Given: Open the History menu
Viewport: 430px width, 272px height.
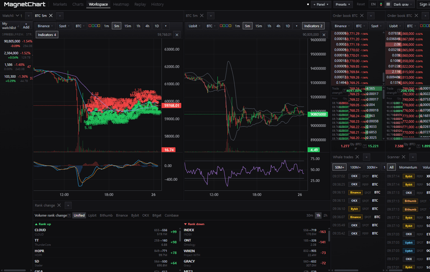Looking at the screenshot, I should click(157, 4).
